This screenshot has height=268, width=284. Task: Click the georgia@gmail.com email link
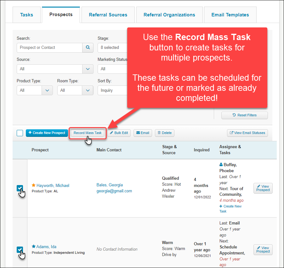114,191
